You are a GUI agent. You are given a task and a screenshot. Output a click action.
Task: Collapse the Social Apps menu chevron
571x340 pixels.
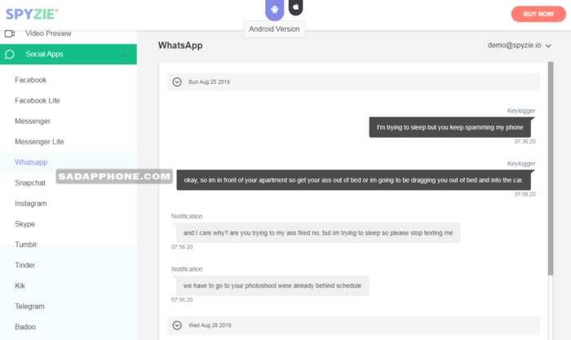124,55
